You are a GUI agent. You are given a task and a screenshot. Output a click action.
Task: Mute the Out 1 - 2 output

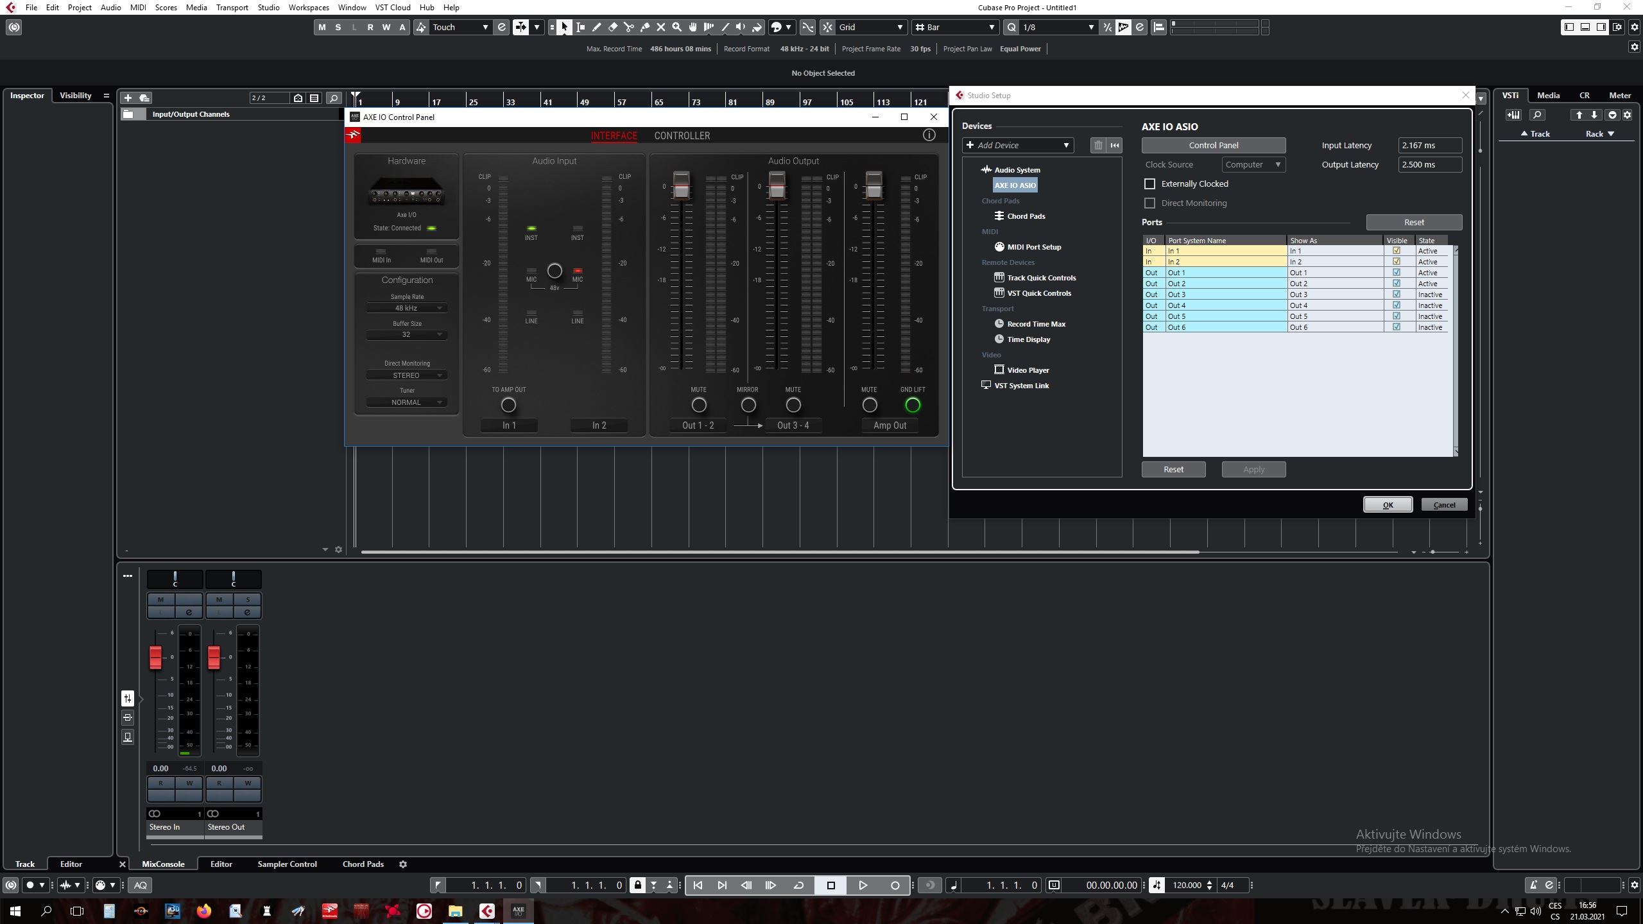(x=699, y=405)
